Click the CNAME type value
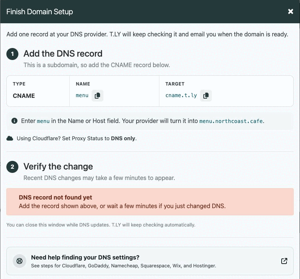 [24, 96]
